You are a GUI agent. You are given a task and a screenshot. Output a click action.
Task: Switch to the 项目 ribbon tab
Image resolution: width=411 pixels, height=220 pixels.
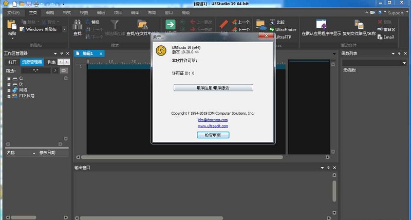[118, 12]
